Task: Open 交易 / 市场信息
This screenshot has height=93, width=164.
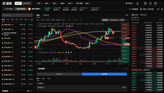Action: pos(147,9)
